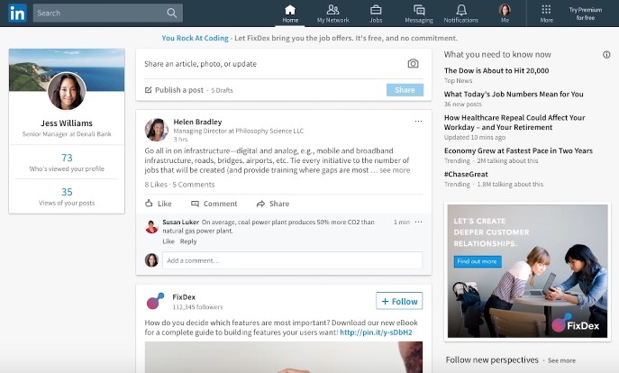Follow FixDex
Image resolution: width=619 pixels, height=373 pixels.
click(399, 301)
